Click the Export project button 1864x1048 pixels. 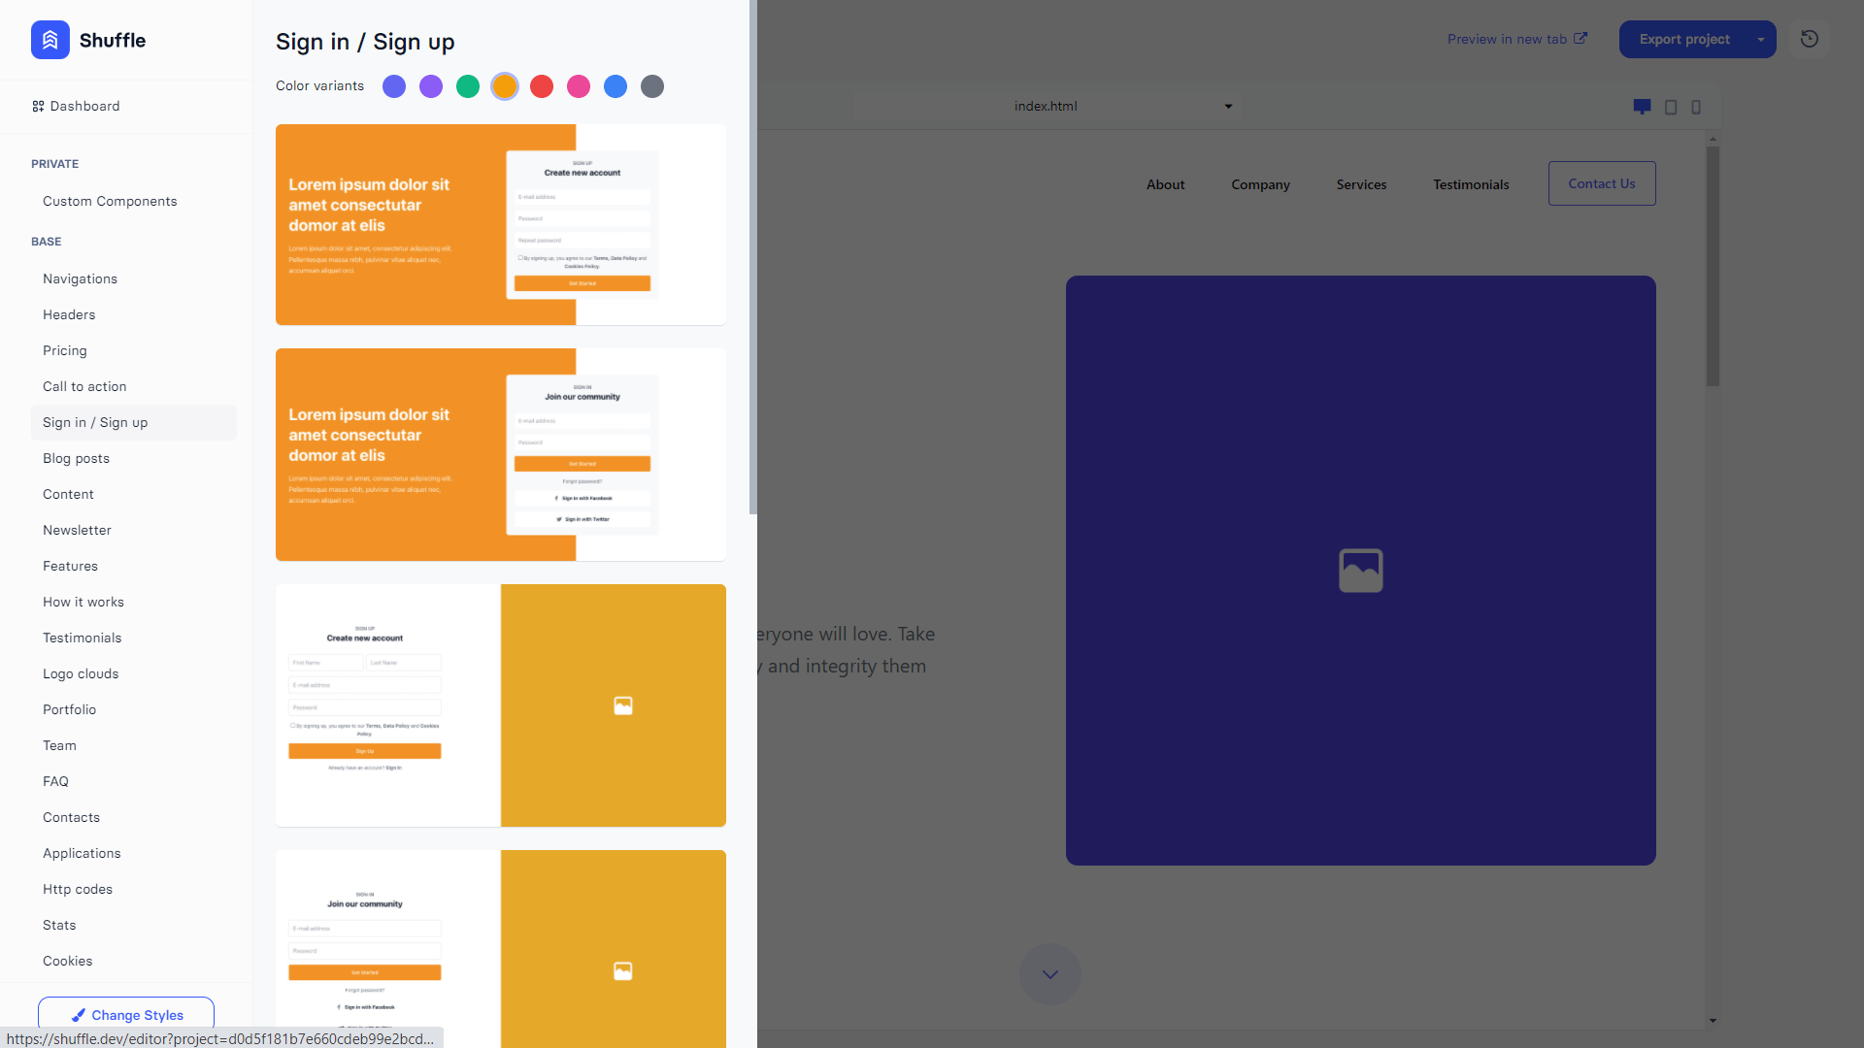[x=1684, y=39]
